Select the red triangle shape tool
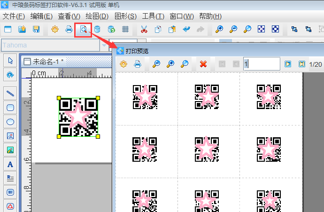Screen dimensions: 324x212 [10, 206]
